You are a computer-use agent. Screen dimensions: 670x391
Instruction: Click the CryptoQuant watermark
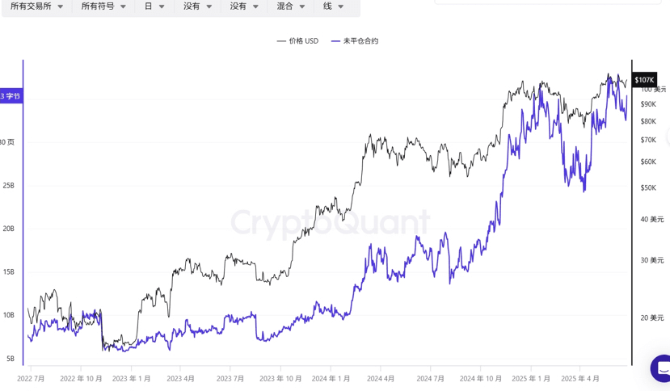point(330,222)
